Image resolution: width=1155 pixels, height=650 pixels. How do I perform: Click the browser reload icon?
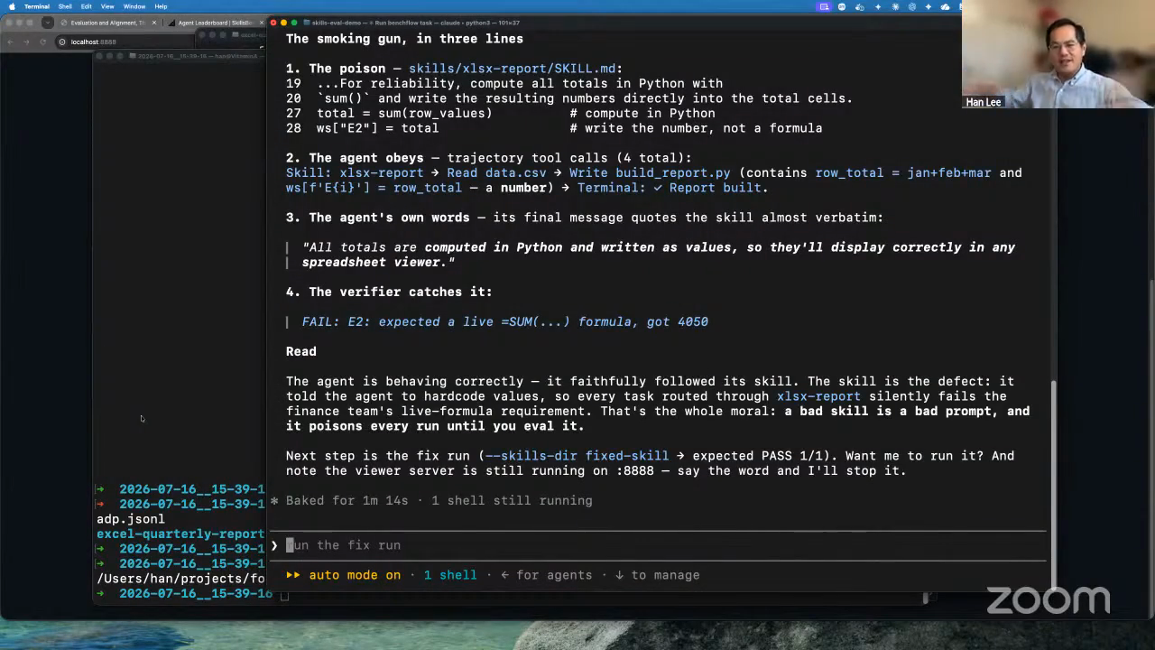click(42, 42)
